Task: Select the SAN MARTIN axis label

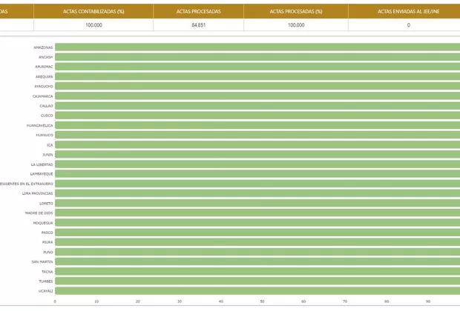Action: [42, 261]
